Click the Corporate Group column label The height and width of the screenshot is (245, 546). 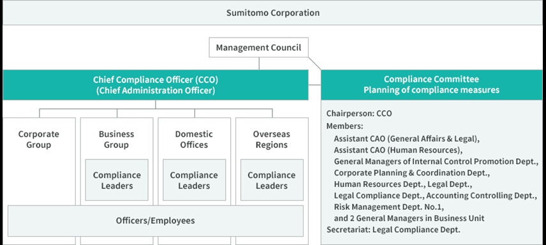39,139
